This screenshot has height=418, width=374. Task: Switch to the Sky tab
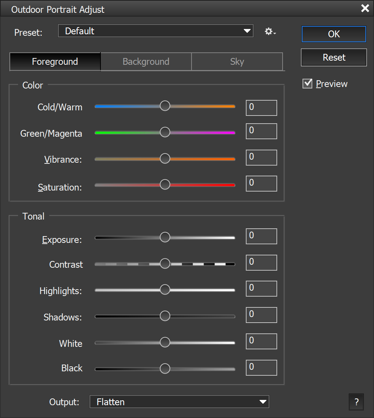(x=237, y=62)
